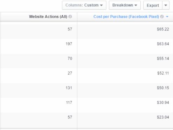173x130 pixels.
Task: Open the Columns: Custom dropdown
Action: pyautogui.click(x=84, y=5)
